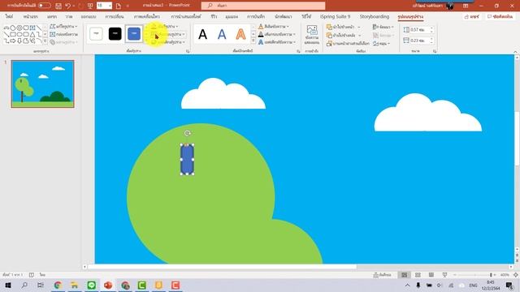Open the Text Fill dropdown
Viewport: 520px width, 292px height.
[x=274, y=26]
